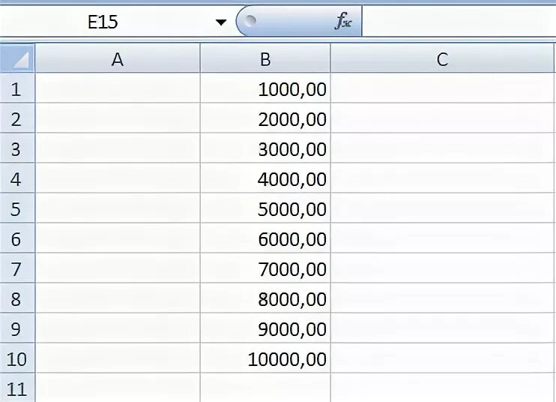The image size is (556, 402).
Task: Select row 8 header
Action: [17, 298]
